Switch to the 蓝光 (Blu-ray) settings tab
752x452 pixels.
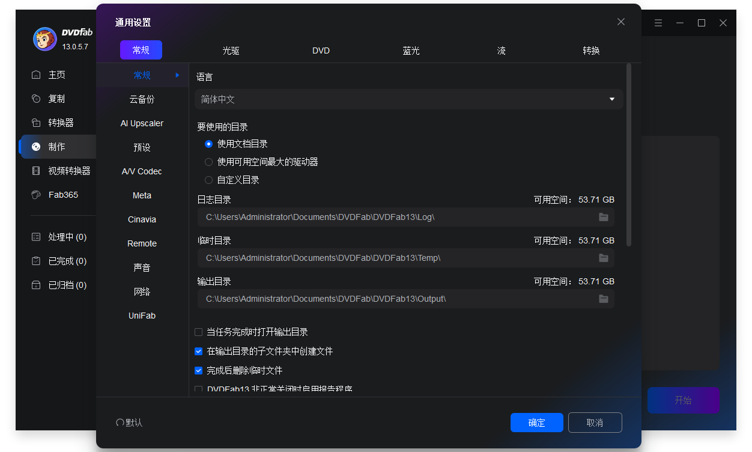[411, 50]
